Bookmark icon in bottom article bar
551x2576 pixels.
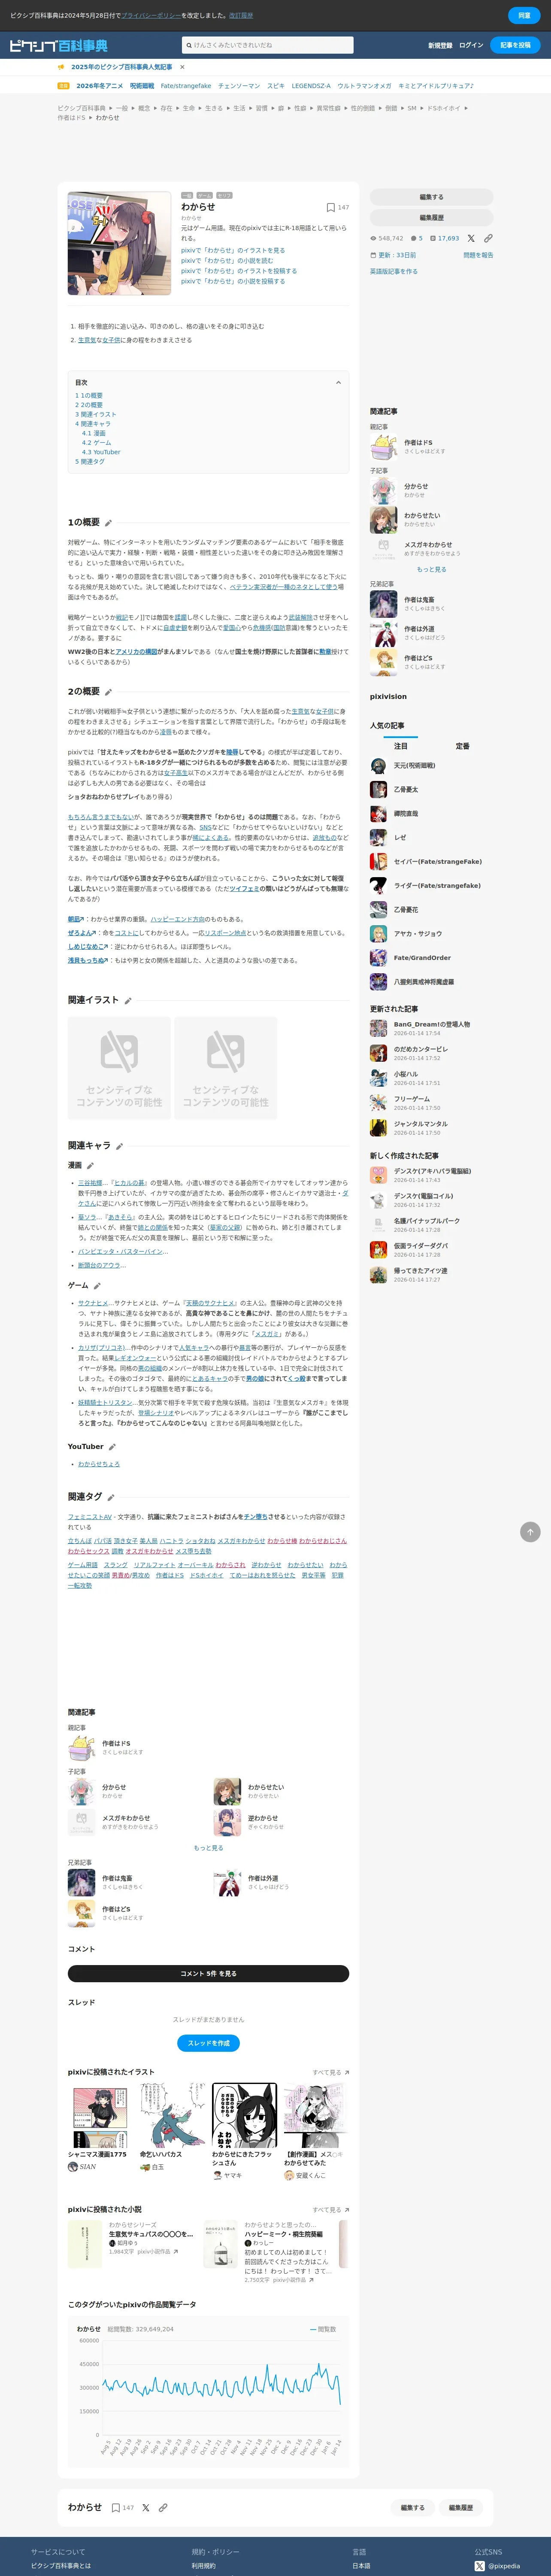click(x=116, y=2508)
